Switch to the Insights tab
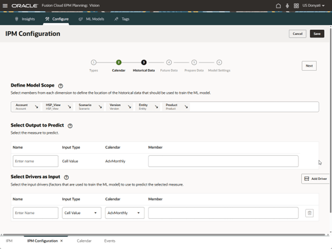Image resolution: width=332 pixels, height=249 pixels. pyautogui.click(x=25, y=19)
